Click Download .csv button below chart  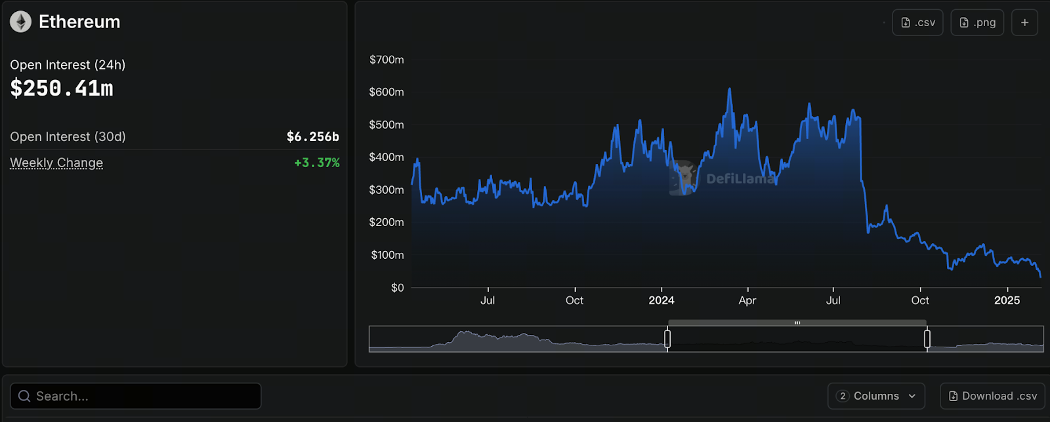(992, 396)
